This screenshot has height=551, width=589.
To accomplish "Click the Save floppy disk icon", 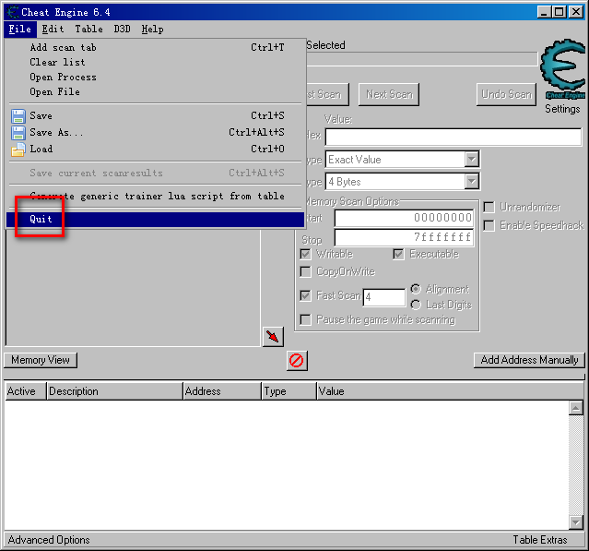I will pos(18,116).
